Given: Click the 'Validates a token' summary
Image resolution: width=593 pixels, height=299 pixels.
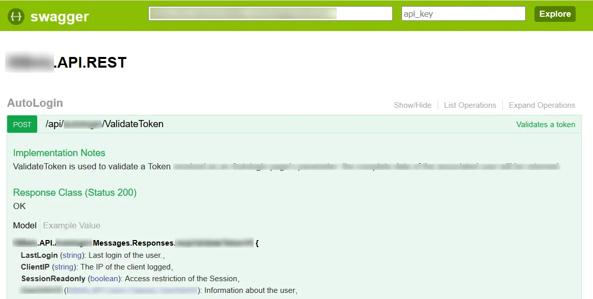Looking at the screenshot, I should 546,125.
